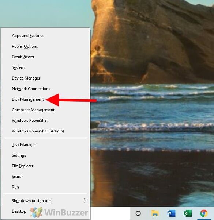Viewport: 214px width, 220px height.
Task: Click the Cortana circle icon on taskbar
Action: coord(138,213)
